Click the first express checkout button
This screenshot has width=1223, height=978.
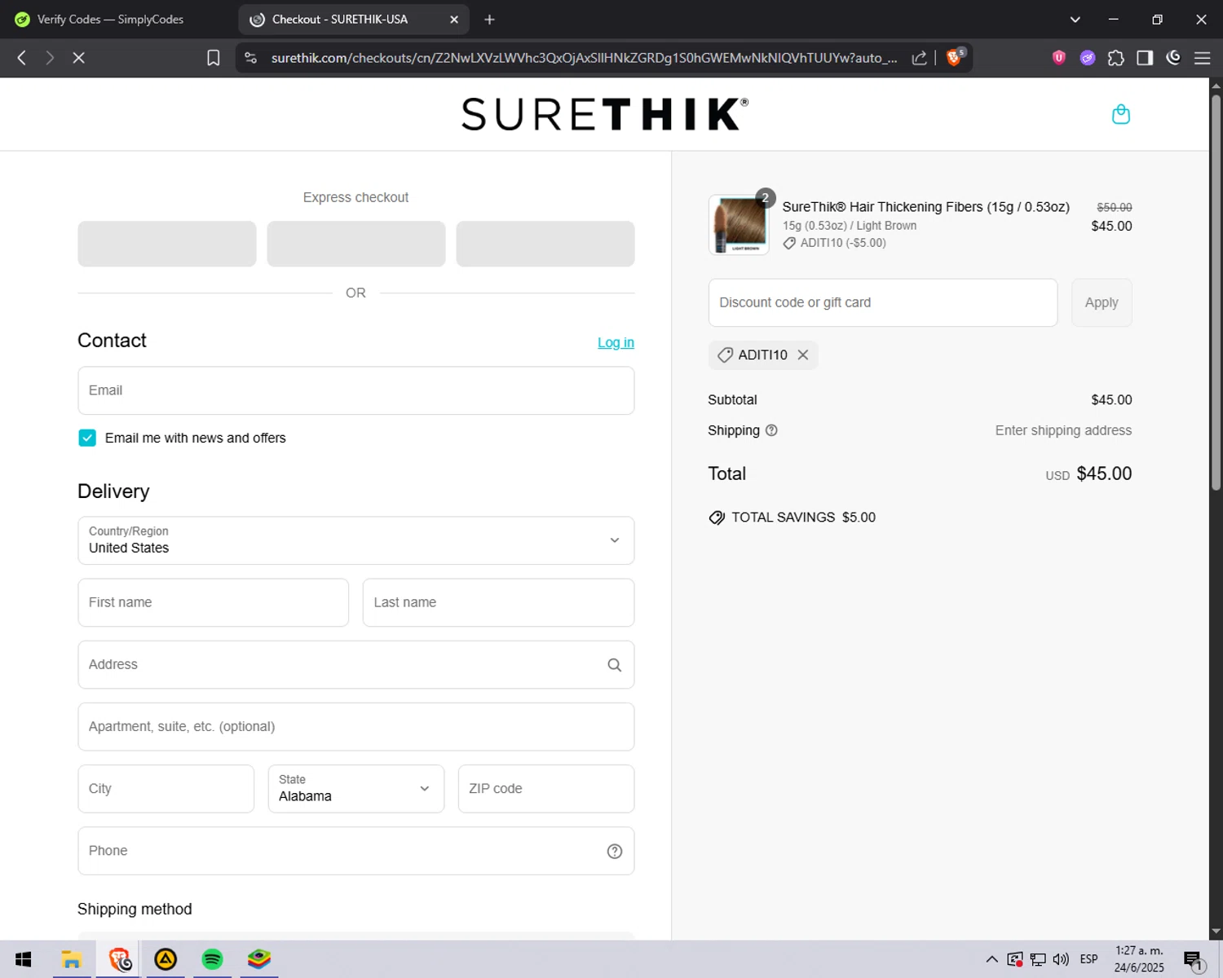167,244
